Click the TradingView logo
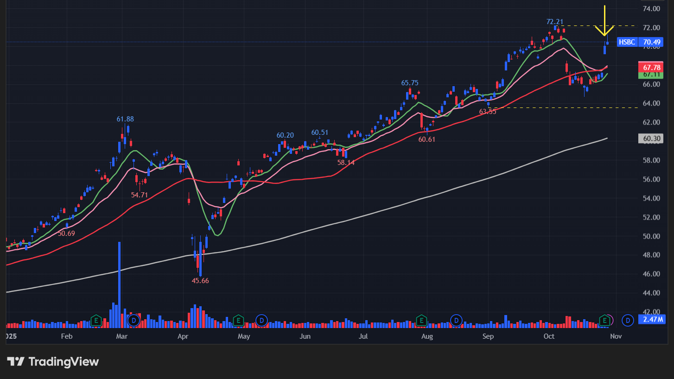This screenshot has width=674, height=379. [x=53, y=361]
